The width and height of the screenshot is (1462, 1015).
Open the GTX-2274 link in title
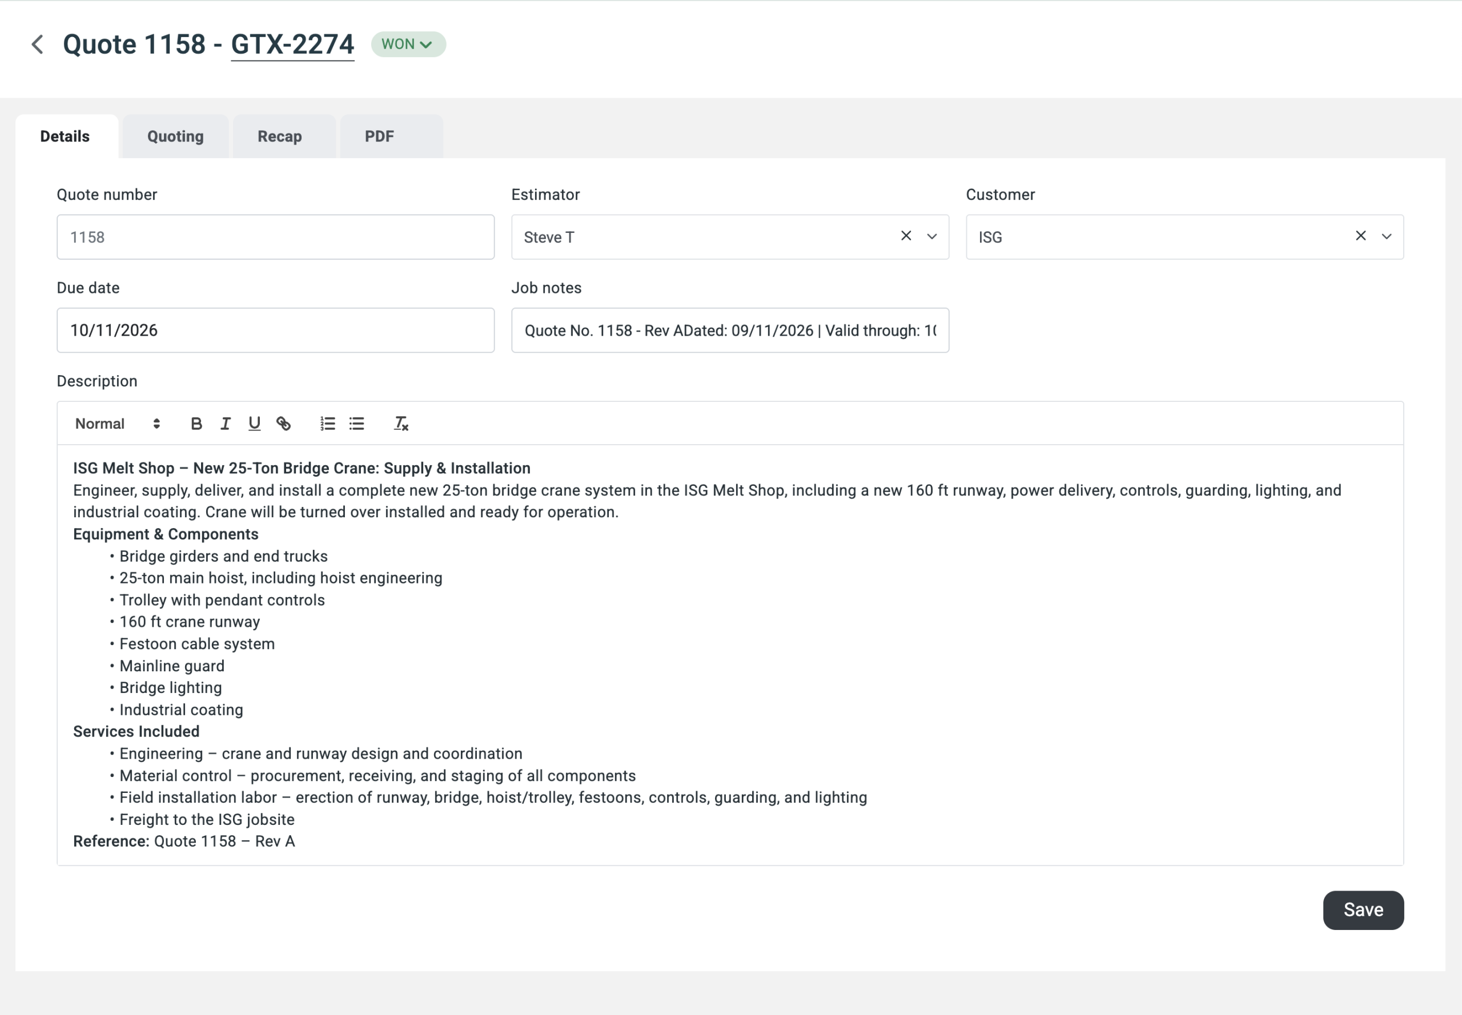coord(292,45)
